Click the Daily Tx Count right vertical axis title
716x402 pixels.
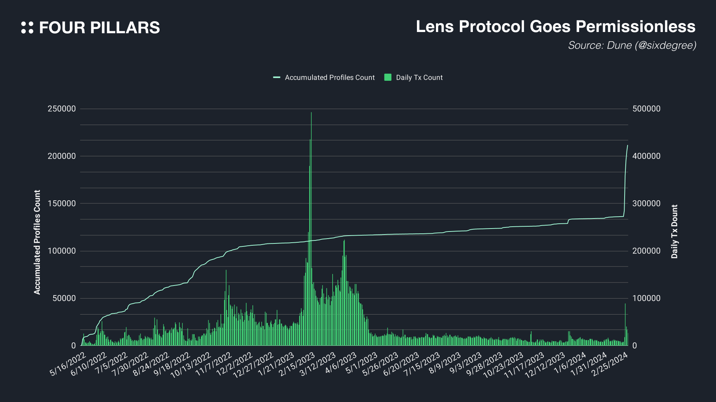coord(674,232)
